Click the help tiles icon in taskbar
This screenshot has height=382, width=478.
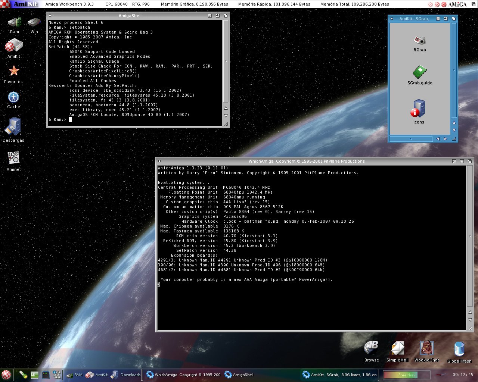click(57, 375)
